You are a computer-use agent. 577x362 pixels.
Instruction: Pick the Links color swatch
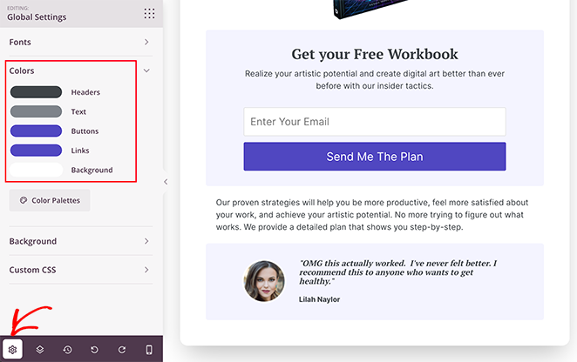click(36, 151)
